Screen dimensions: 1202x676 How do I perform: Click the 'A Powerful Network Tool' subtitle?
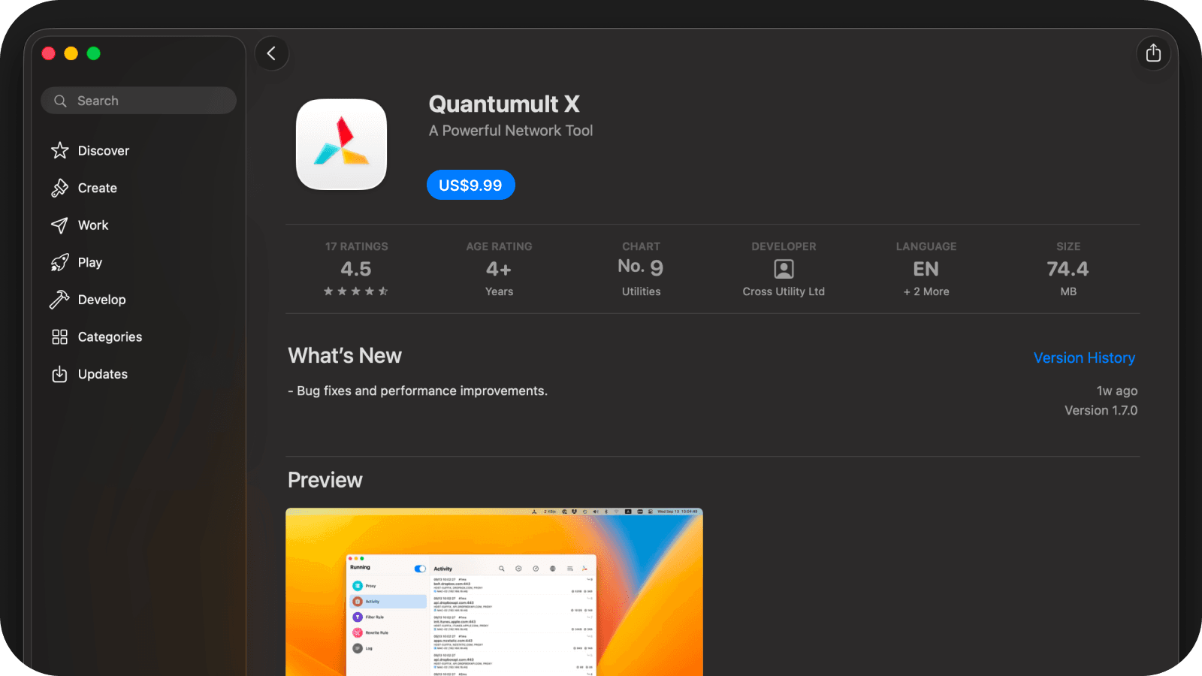[511, 131]
